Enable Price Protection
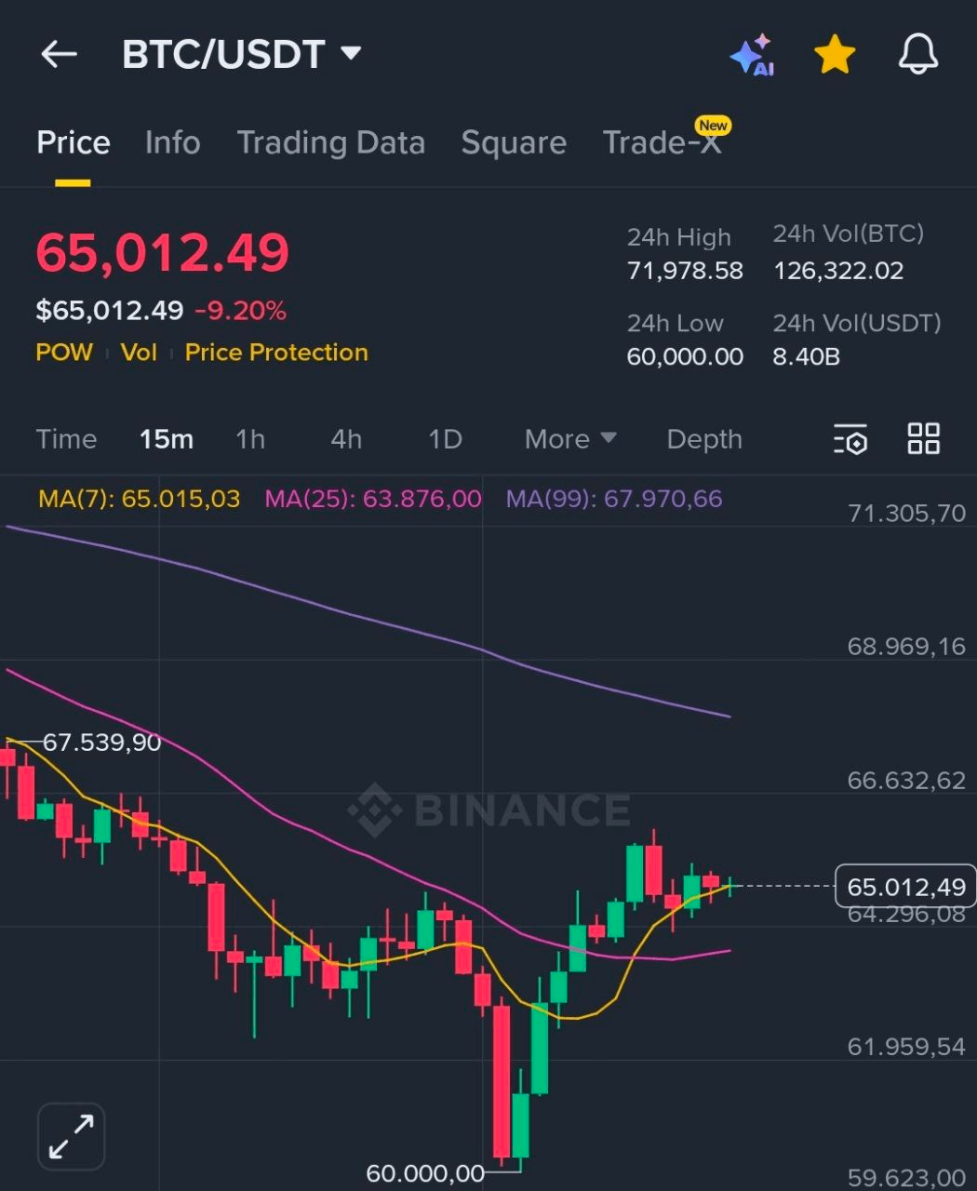The height and width of the screenshot is (1191, 977). click(x=275, y=352)
